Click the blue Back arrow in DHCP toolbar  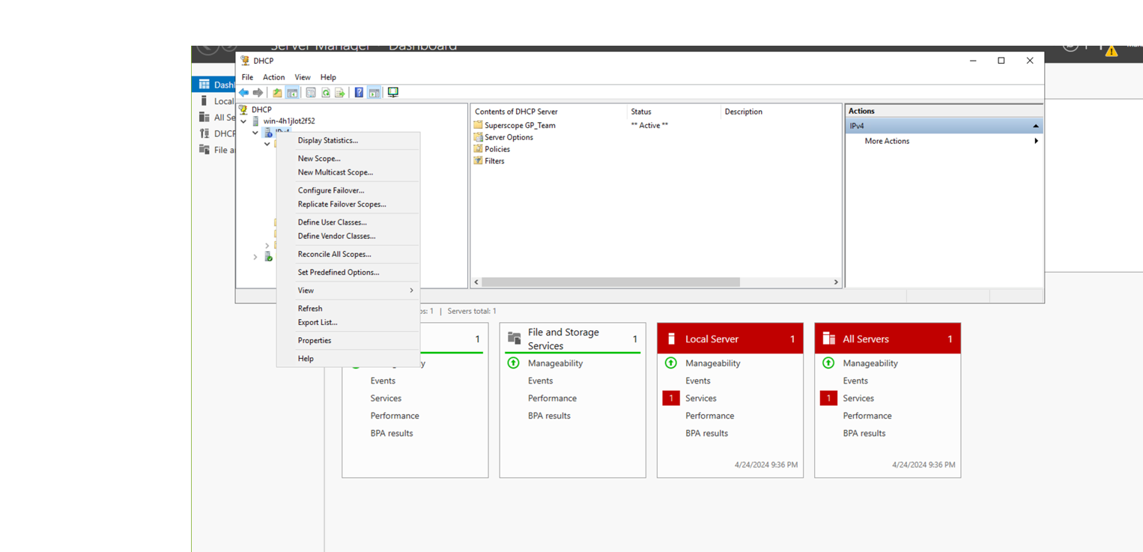click(x=243, y=93)
